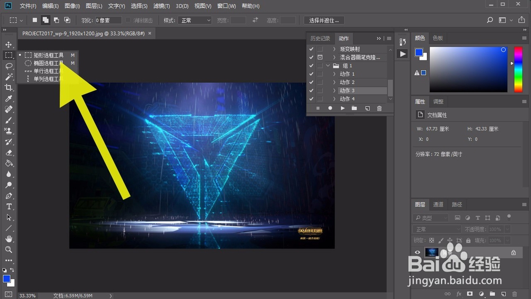531x299 pixels.
Task: Toggle the checkmark for 动作 4
Action: click(311, 99)
